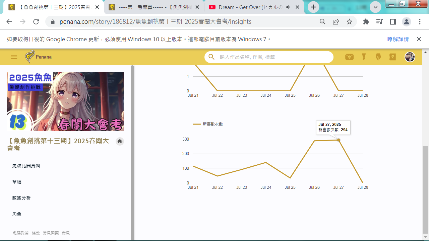Open 角色 in the sidebar
The height and width of the screenshot is (241, 429).
17,214
